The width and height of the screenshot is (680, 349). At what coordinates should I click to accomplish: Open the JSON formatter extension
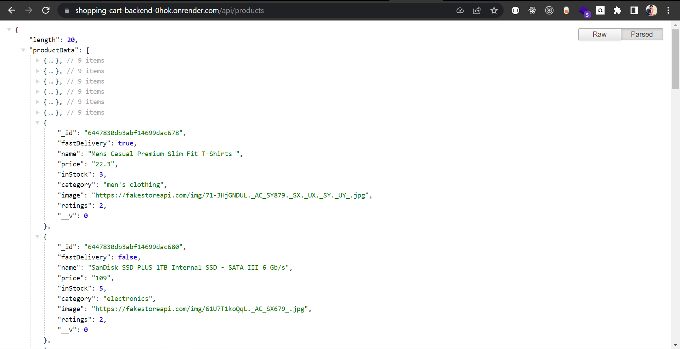coord(515,10)
